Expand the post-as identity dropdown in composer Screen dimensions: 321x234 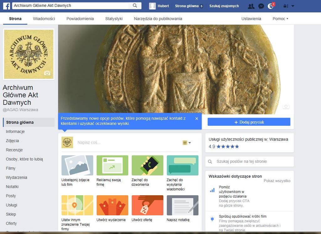click(187, 143)
